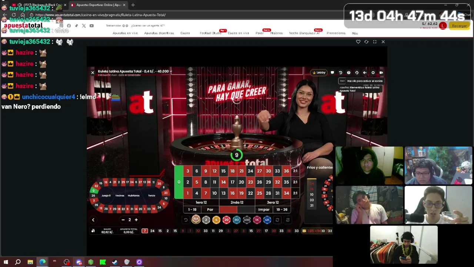Select the pink 1K chip
This screenshot has height=267, width=474.
[257, 220]
